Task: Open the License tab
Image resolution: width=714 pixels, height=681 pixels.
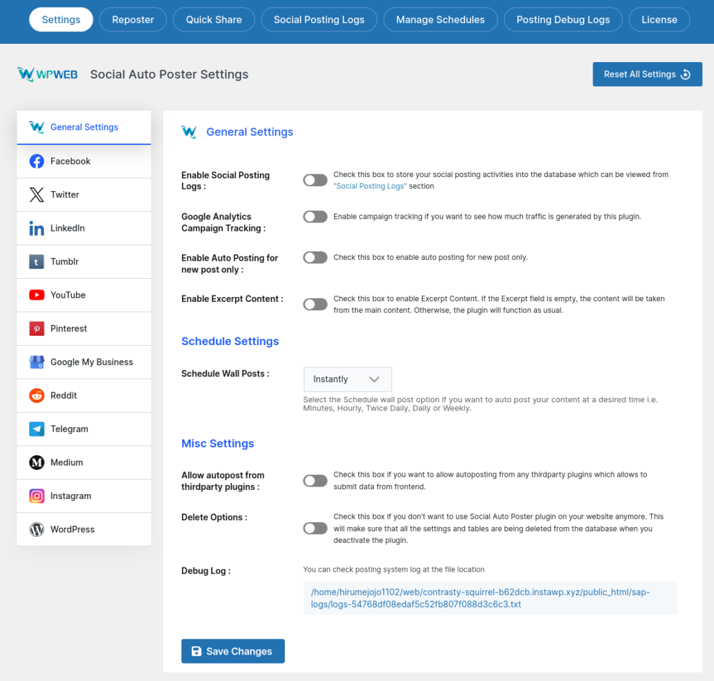Action: tap(659, 20)
